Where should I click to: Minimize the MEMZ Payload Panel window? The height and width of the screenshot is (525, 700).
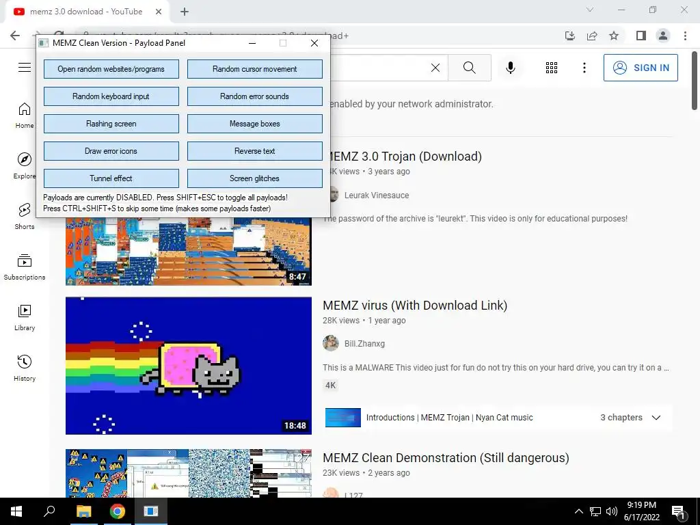pyautogui.click(x=252, y=43)
